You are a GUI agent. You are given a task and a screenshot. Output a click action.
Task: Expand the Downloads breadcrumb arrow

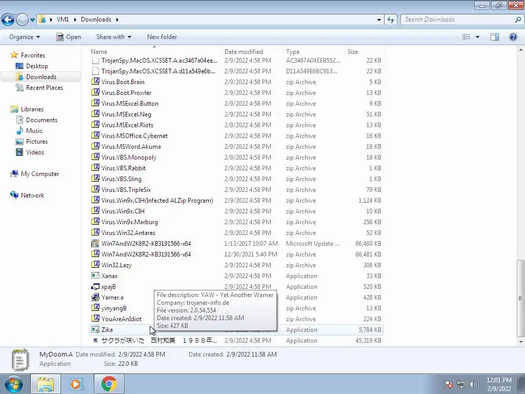point(117,19)
